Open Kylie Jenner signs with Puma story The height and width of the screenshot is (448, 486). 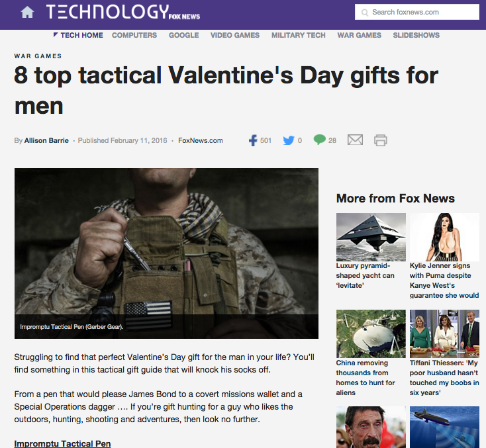pyautogui.click(x=444, y=281)
